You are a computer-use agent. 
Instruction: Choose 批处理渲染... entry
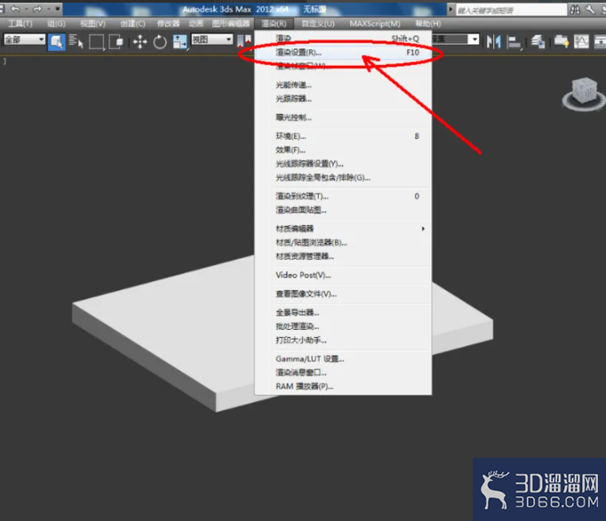pyautogui.click(x=343, y=326)
